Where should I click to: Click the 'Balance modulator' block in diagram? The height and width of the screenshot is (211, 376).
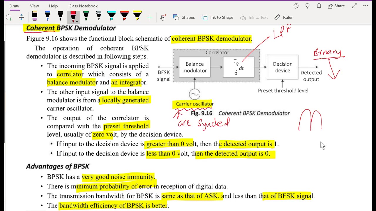(x=194, y=67)
